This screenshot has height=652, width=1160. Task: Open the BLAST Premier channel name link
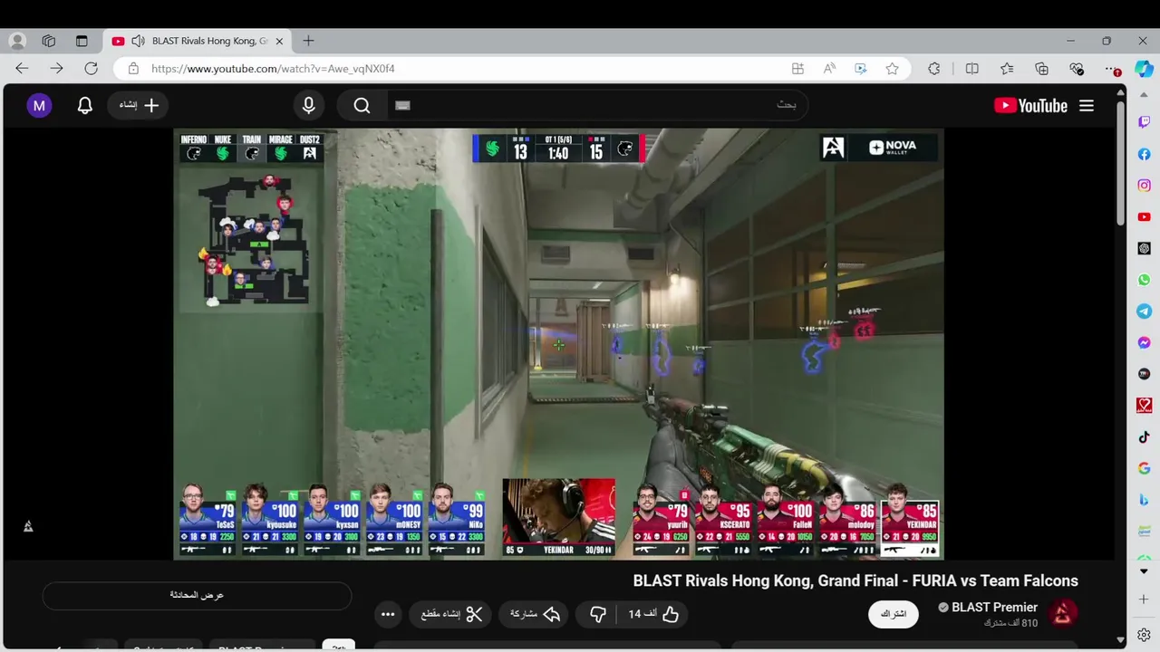[x=994, y=608]
